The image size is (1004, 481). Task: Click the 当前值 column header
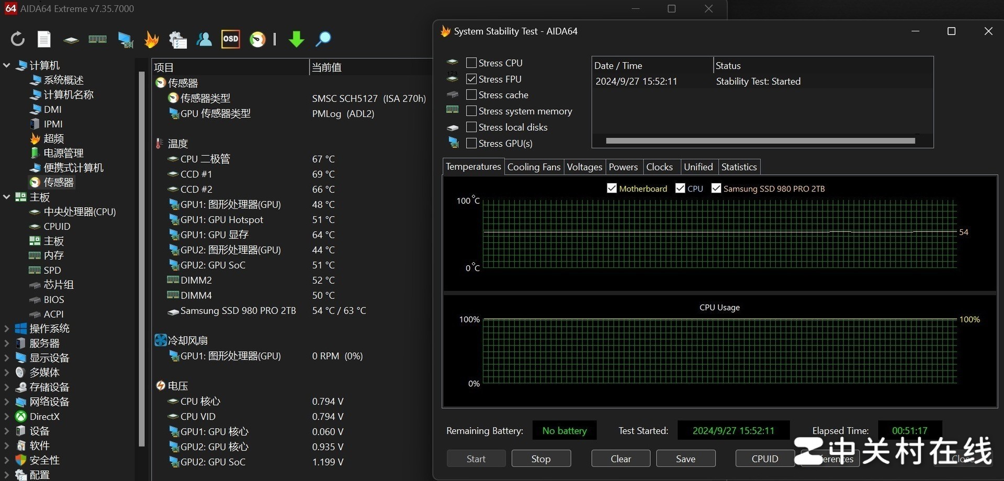point(370,67)
